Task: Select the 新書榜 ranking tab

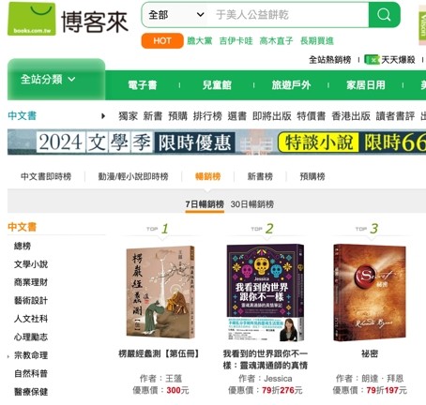Action: [x=260, y=176]
